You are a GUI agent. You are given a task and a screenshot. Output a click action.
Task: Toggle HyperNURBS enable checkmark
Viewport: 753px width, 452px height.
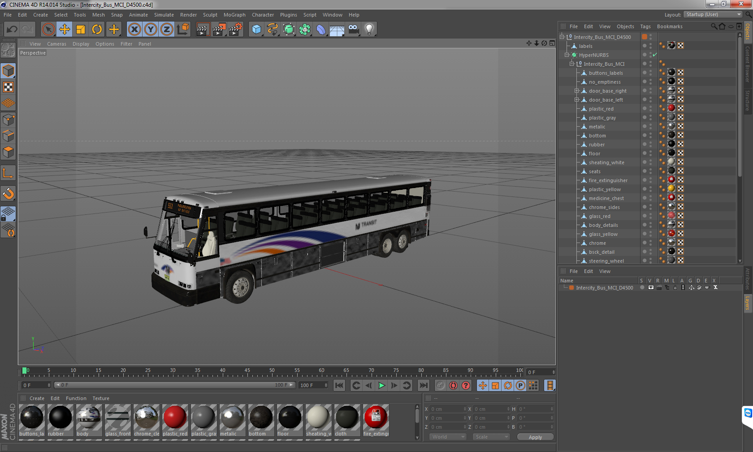[x=655, y=55]
